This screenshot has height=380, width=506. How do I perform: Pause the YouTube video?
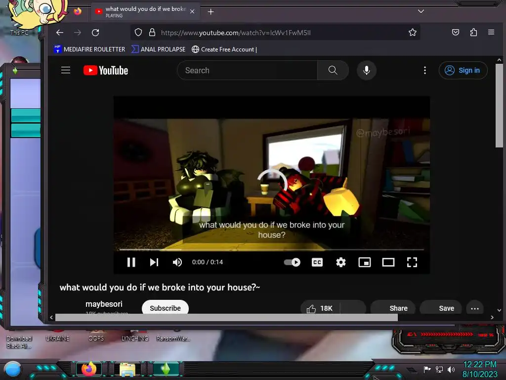click(x=131, y=262)
